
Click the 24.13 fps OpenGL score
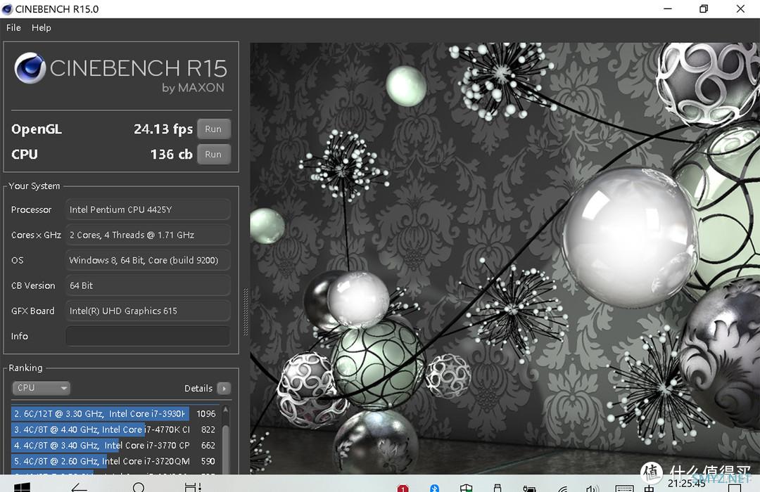click(163, 129)
